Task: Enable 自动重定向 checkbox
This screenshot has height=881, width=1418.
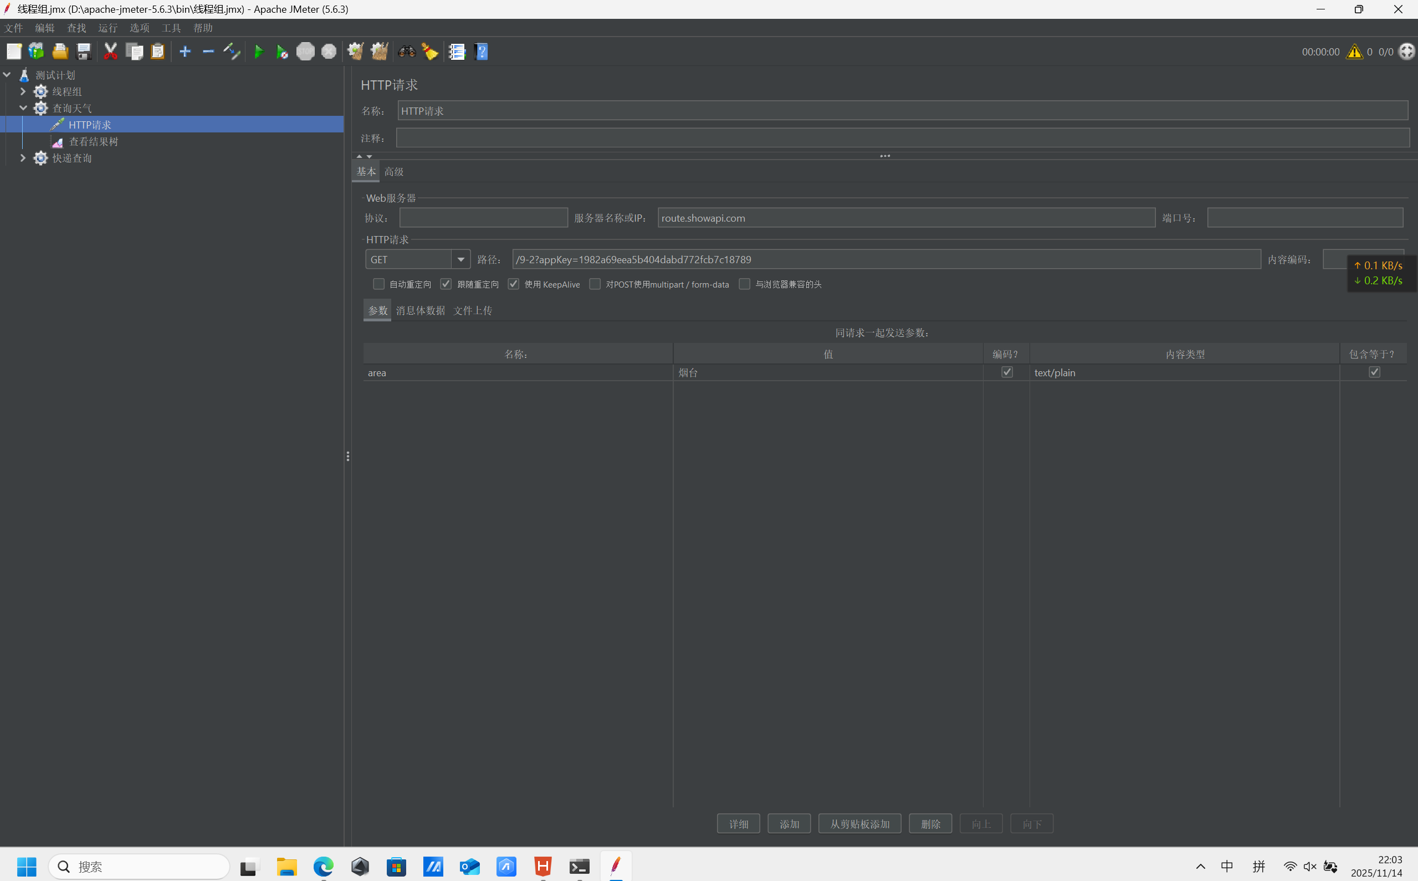Action: [378, 284]
